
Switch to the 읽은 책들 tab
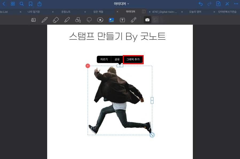tap(98, 12)
